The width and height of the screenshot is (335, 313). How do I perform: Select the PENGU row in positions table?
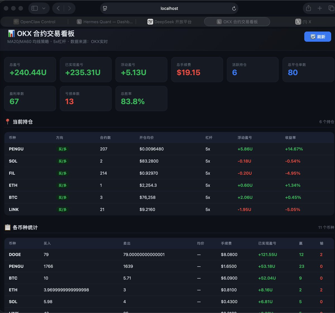169,149
